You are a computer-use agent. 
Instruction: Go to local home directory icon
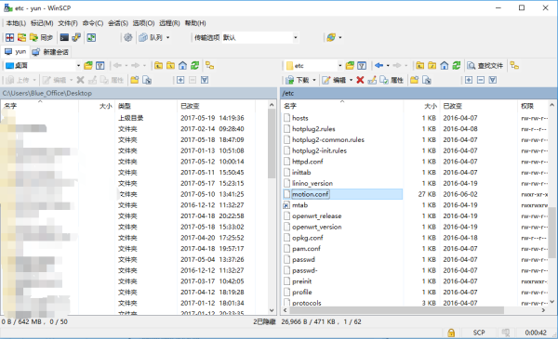[x=182, y=65]
